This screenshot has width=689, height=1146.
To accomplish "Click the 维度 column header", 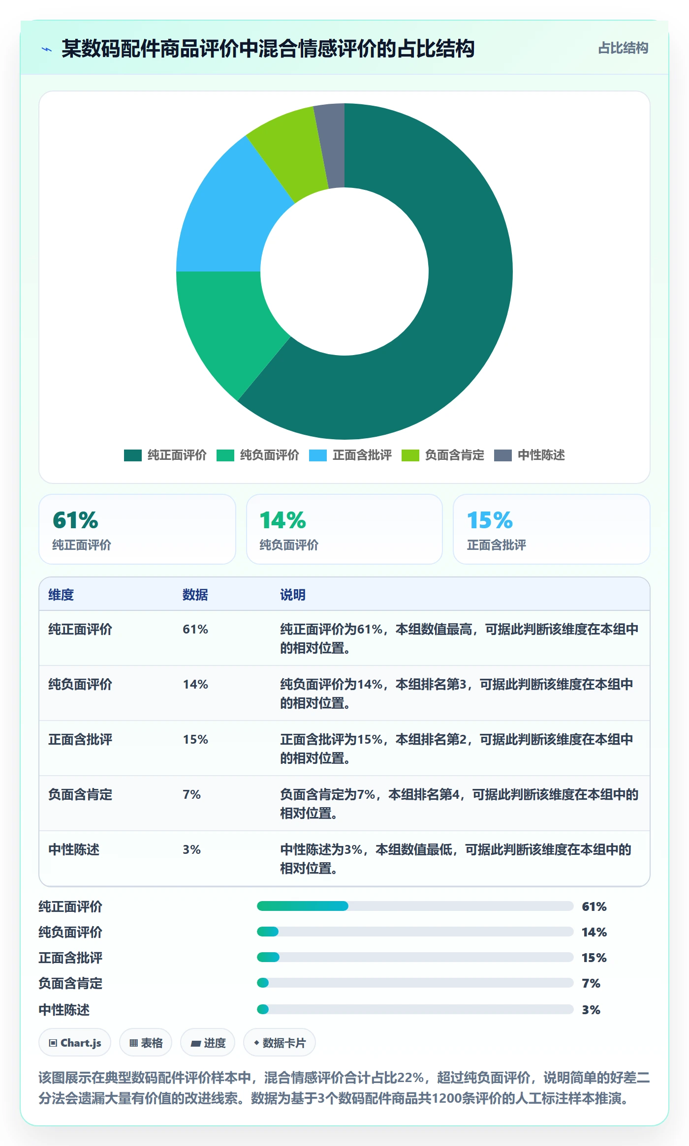I will 61,595.
